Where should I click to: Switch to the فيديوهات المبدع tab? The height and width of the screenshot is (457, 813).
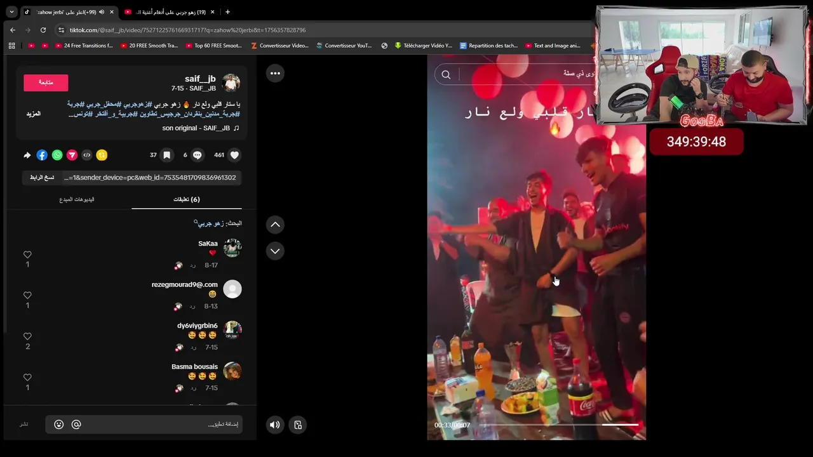pyautogui.click(x=77, y=199)
